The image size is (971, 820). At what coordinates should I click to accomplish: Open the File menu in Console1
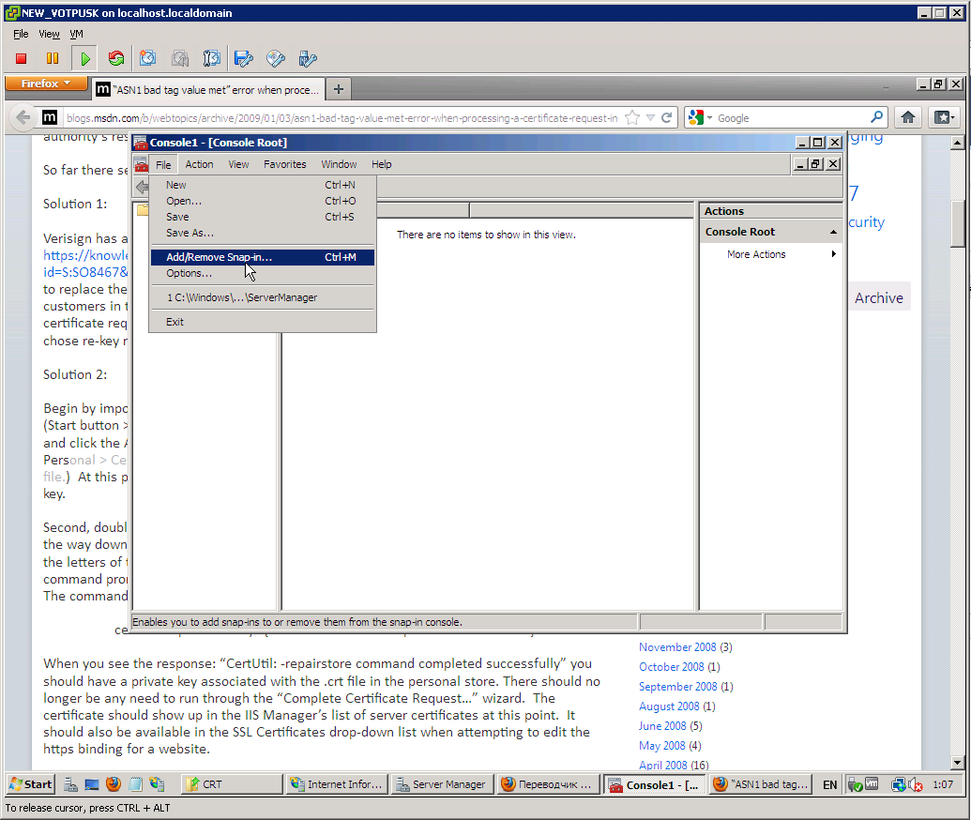coord(163,165)
